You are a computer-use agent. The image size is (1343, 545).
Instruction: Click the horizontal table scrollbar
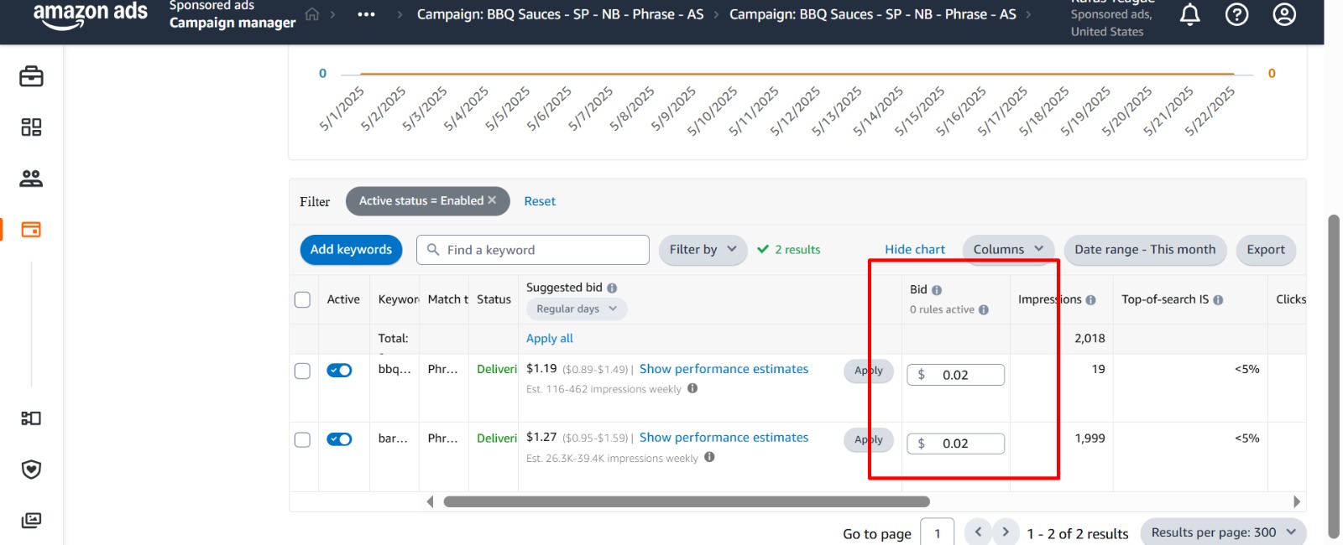[686, 501]
